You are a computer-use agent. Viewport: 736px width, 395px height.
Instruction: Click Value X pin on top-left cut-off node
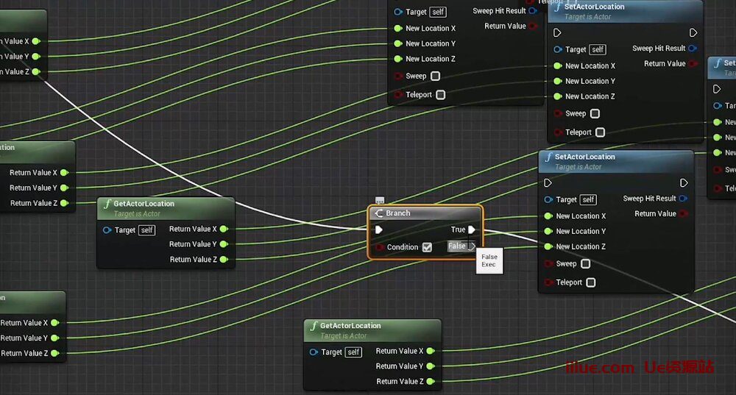36,41
